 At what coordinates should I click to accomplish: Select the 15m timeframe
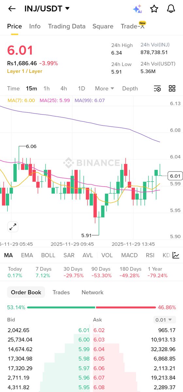click(x=32, y=89)
